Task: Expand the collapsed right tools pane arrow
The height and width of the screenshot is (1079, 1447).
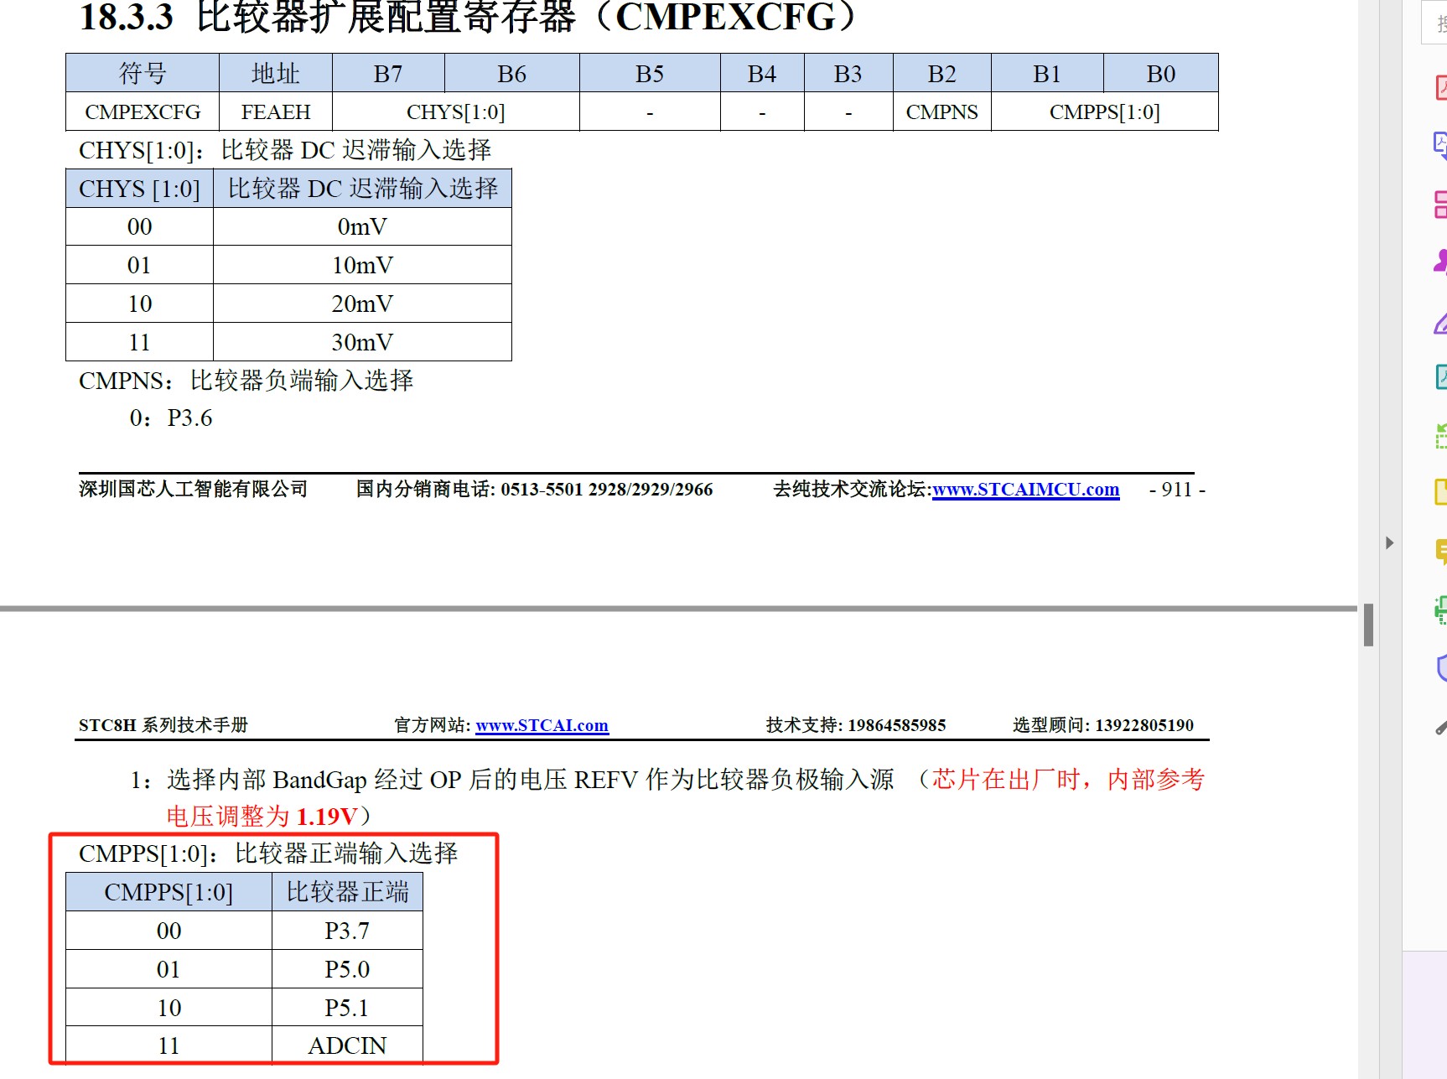Action: [x=1389, y=542]
